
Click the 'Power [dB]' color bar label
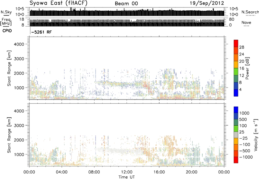point(247,68)
